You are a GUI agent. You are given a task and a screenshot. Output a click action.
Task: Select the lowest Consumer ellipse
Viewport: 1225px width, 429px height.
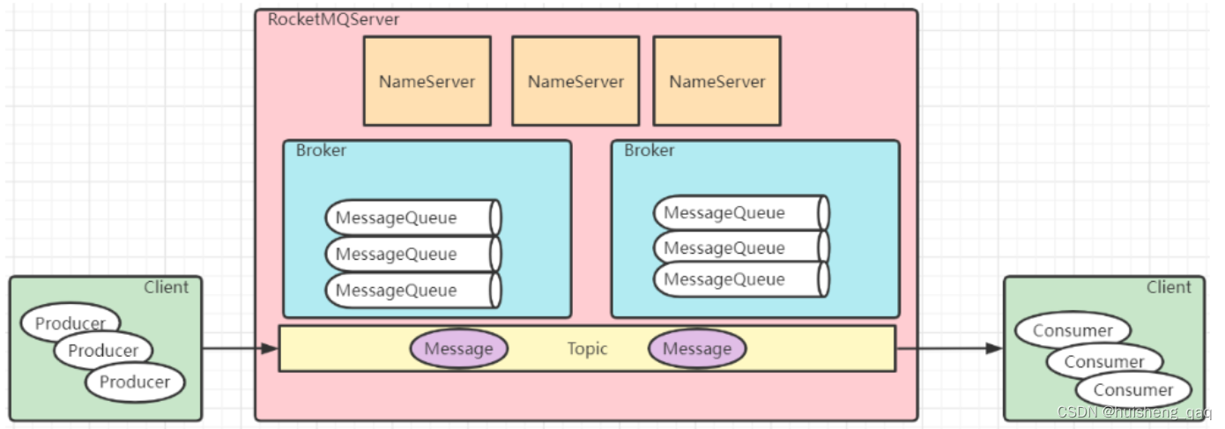point(1133,390)
